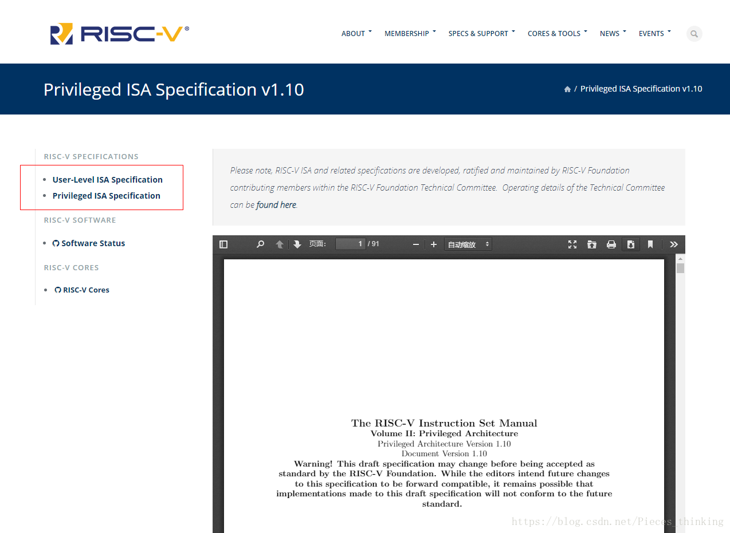This screenshot has height=533, width=730.
Task: Open the ABOUT menu
Action: (x=356, y=33)
